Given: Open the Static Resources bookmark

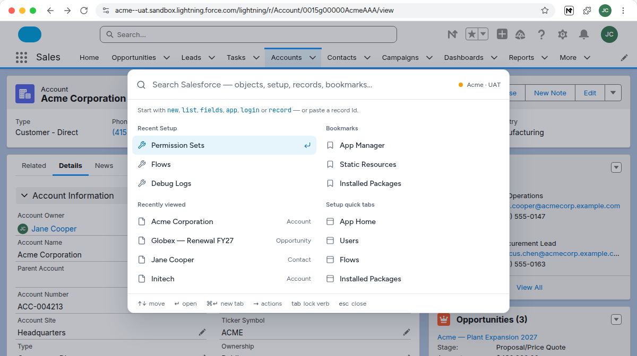Looking at the screenshot, I should coord(412,164).
